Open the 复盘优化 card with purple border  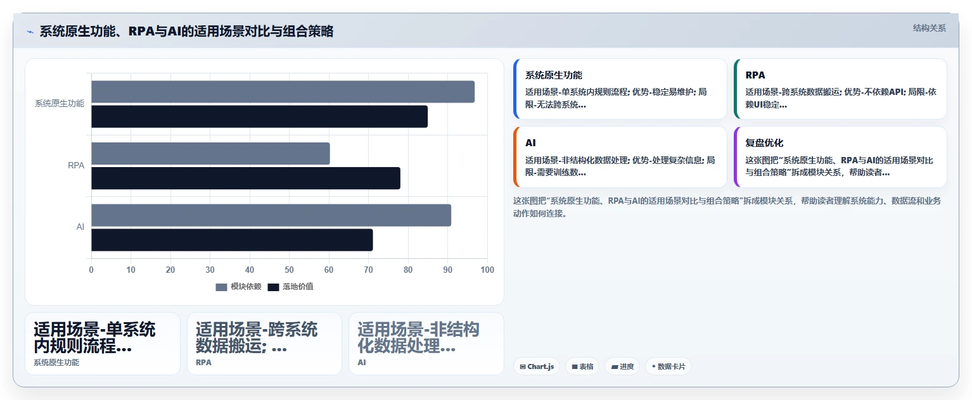(840, 157)
